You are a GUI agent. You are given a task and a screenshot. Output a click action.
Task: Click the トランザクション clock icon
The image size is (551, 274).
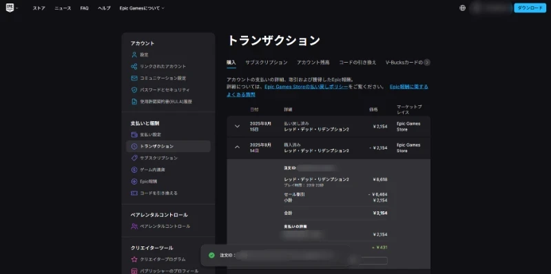(x=134, y=146)
